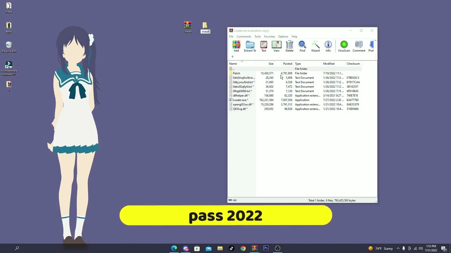
Task: Click the volume speaker tray icon
Action: click(420, 248)
